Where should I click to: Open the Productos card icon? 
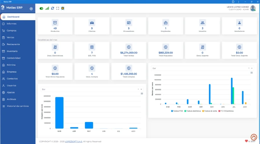tap(55, 23)
